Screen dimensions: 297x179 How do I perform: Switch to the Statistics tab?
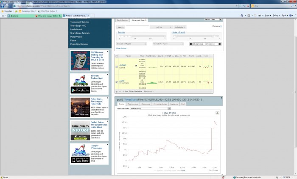click(174, 104)
